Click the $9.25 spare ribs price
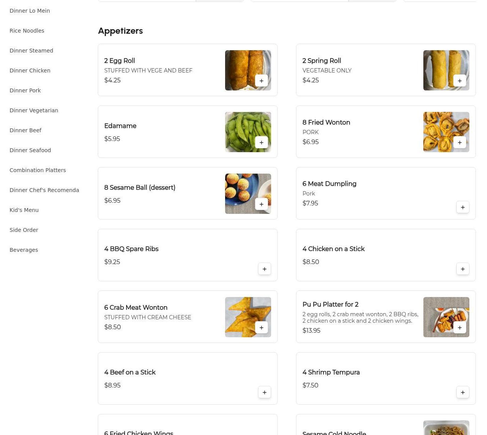Image resolution: width=487 pixels, height=435 pixels. (112, 262)
